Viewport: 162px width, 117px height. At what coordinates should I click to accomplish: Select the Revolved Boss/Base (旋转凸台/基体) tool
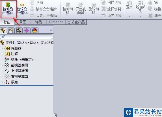coord(22,9)
